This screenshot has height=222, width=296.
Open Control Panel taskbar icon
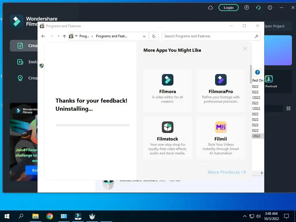point(64,216)
